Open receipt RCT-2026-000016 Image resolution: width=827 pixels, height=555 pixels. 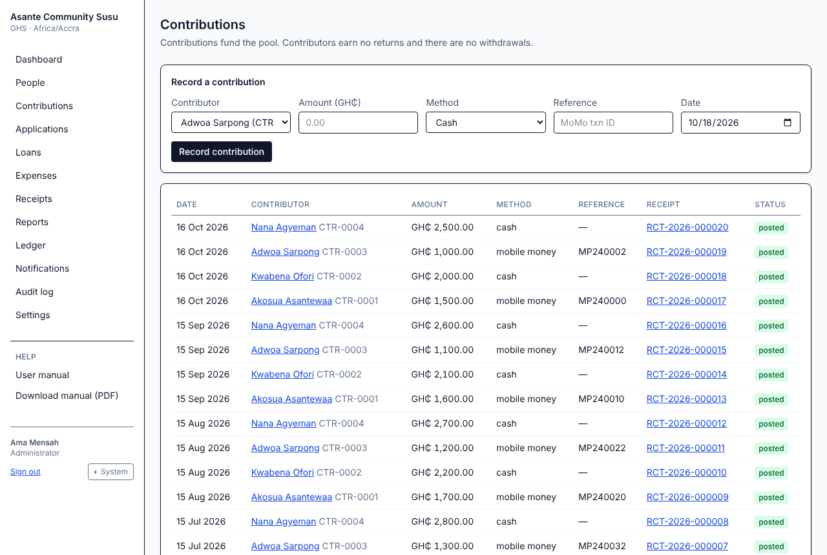[x=686, y=325]
